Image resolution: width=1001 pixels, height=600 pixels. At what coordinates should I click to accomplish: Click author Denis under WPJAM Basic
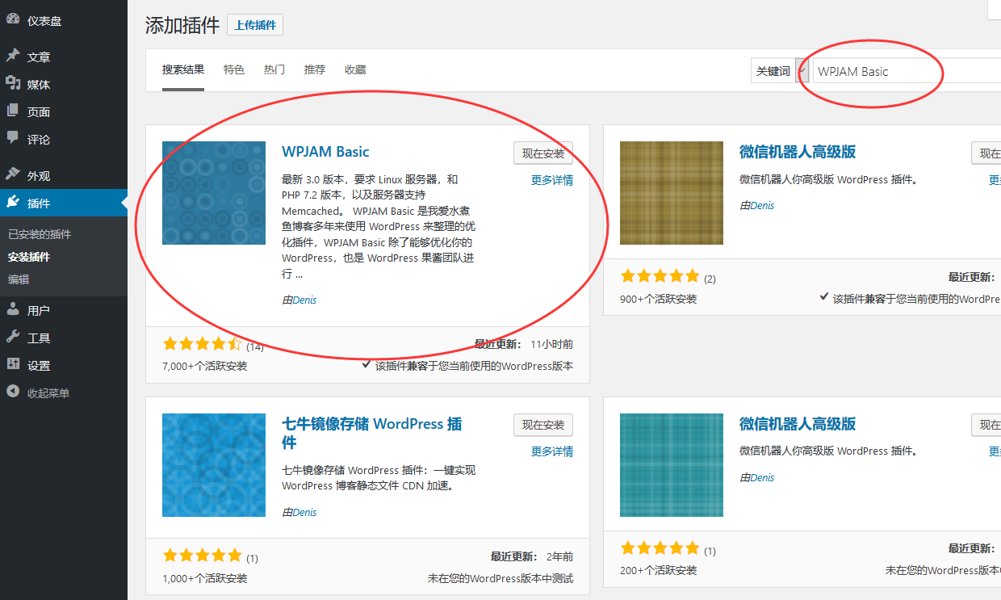click(x=304, y=300)
